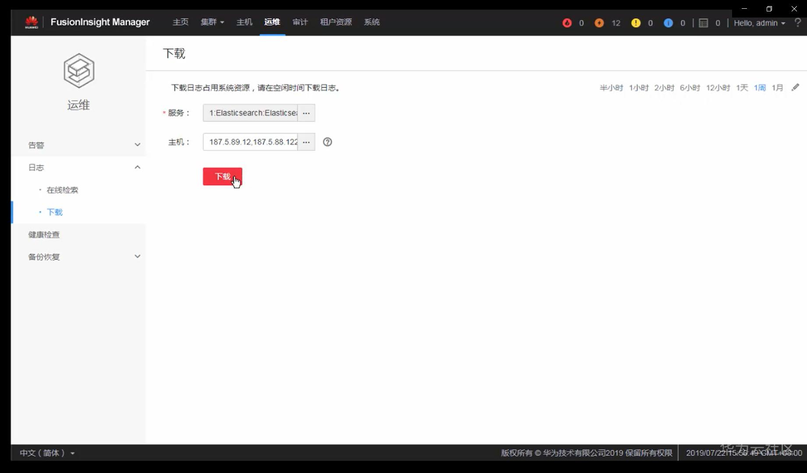Switch time range to 1月
Image resolution: width=807 pixels, height=473 pixels.
778,88
